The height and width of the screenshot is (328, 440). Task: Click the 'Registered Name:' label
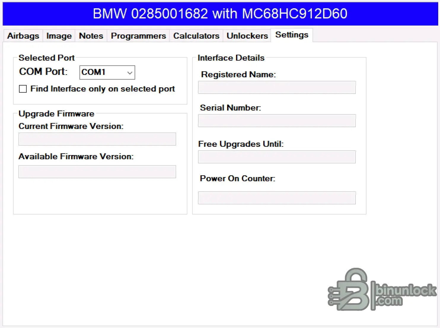(238, 74)
